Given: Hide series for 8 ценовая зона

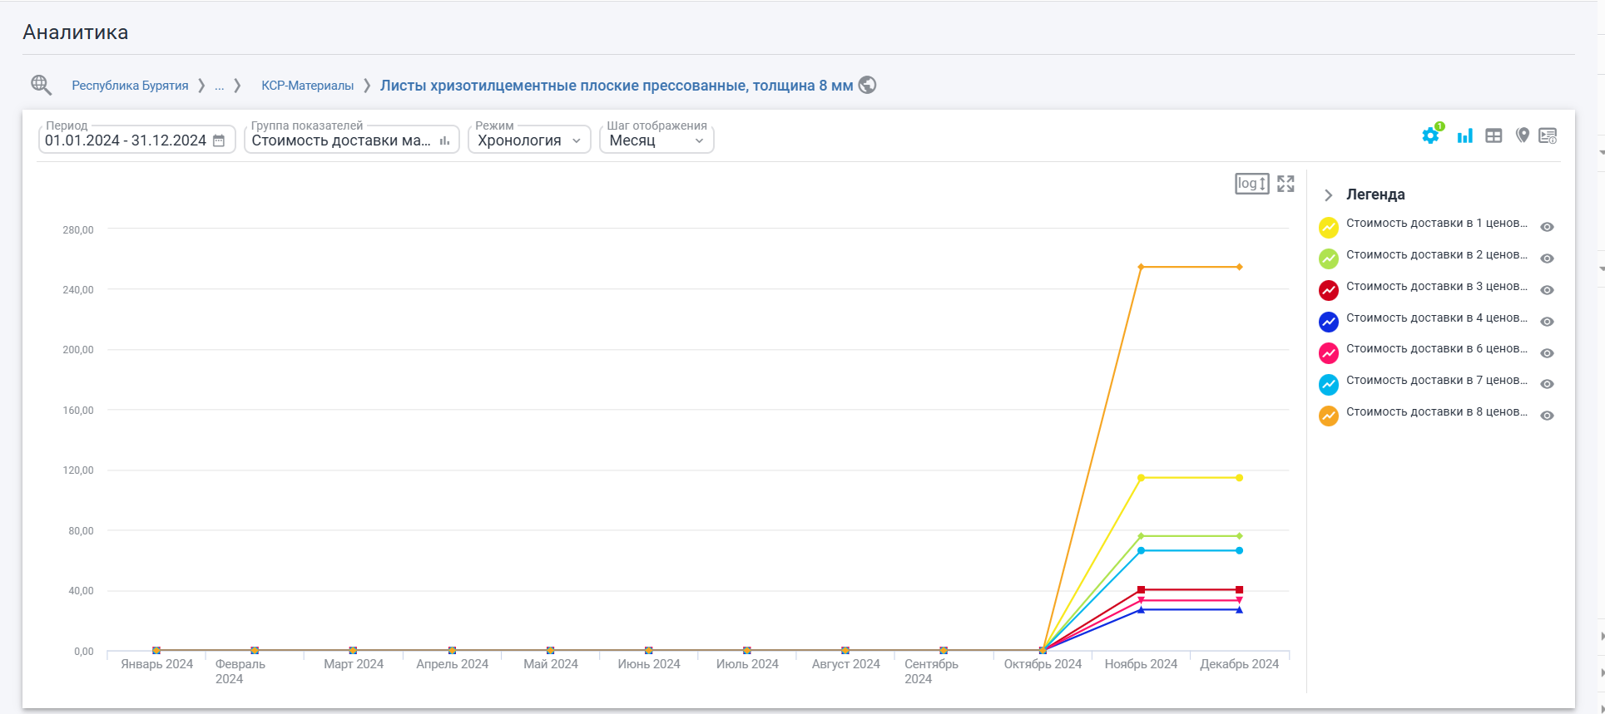Looking at the screenshot, I should (x=1547, y=416).
